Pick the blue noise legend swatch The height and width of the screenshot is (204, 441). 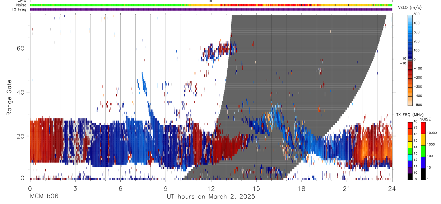point(423,163)
